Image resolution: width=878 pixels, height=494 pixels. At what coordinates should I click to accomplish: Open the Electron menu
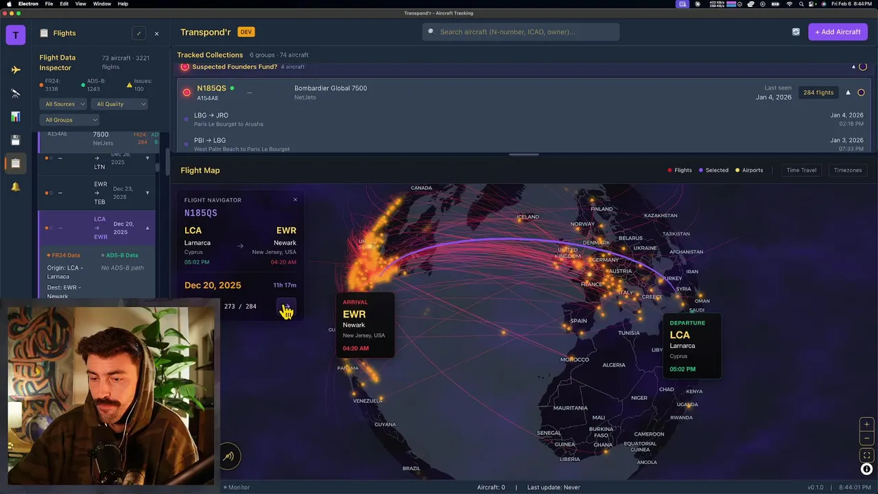(x=28, y=4)
